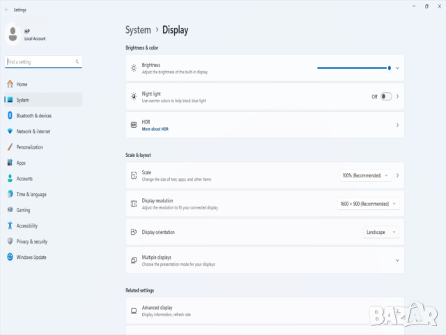Viewport: 446px width, 335px height.
Task: Open the Scale percentage dropdown
Action: tap(365, 175)
